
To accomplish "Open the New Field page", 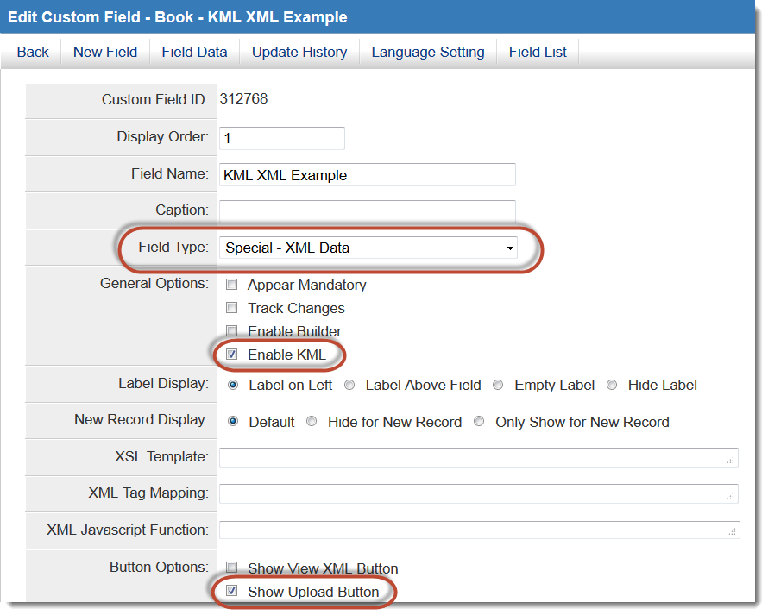I will point(104,52).
